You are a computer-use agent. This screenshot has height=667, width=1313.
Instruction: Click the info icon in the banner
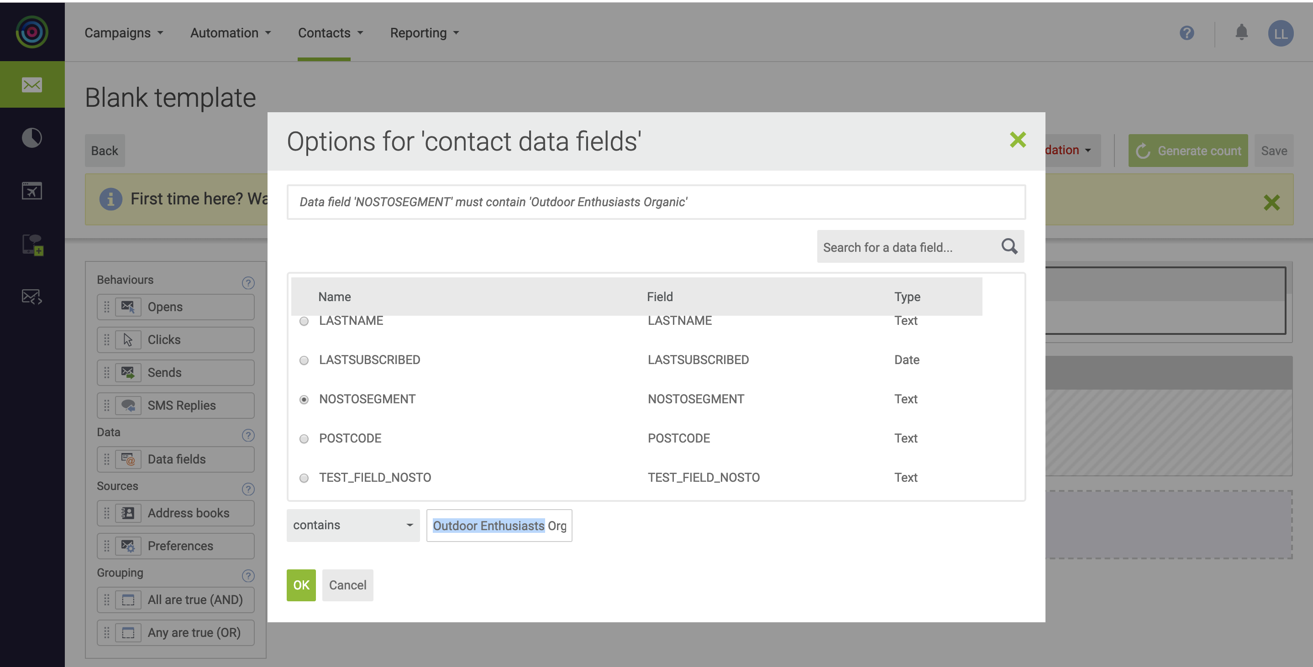[x=110, y=199]
